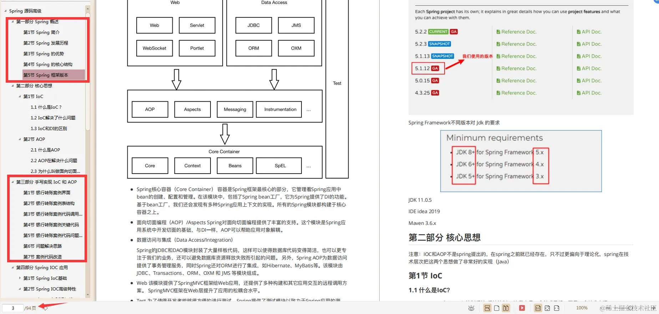659x314 pixels.
Task: Open Reference Doc. link for 4.3.25
Action: 516,93
